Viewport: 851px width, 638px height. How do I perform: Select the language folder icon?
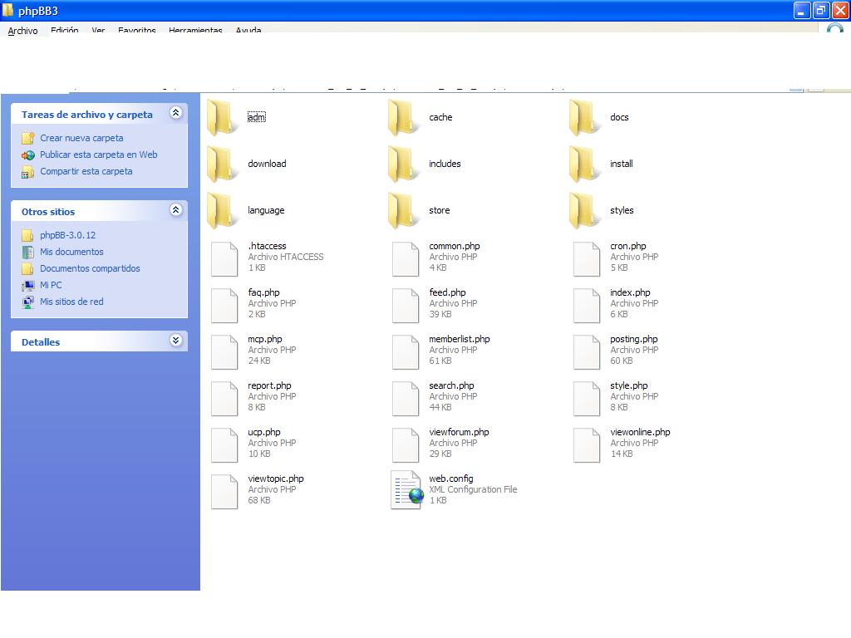[223, 210]
